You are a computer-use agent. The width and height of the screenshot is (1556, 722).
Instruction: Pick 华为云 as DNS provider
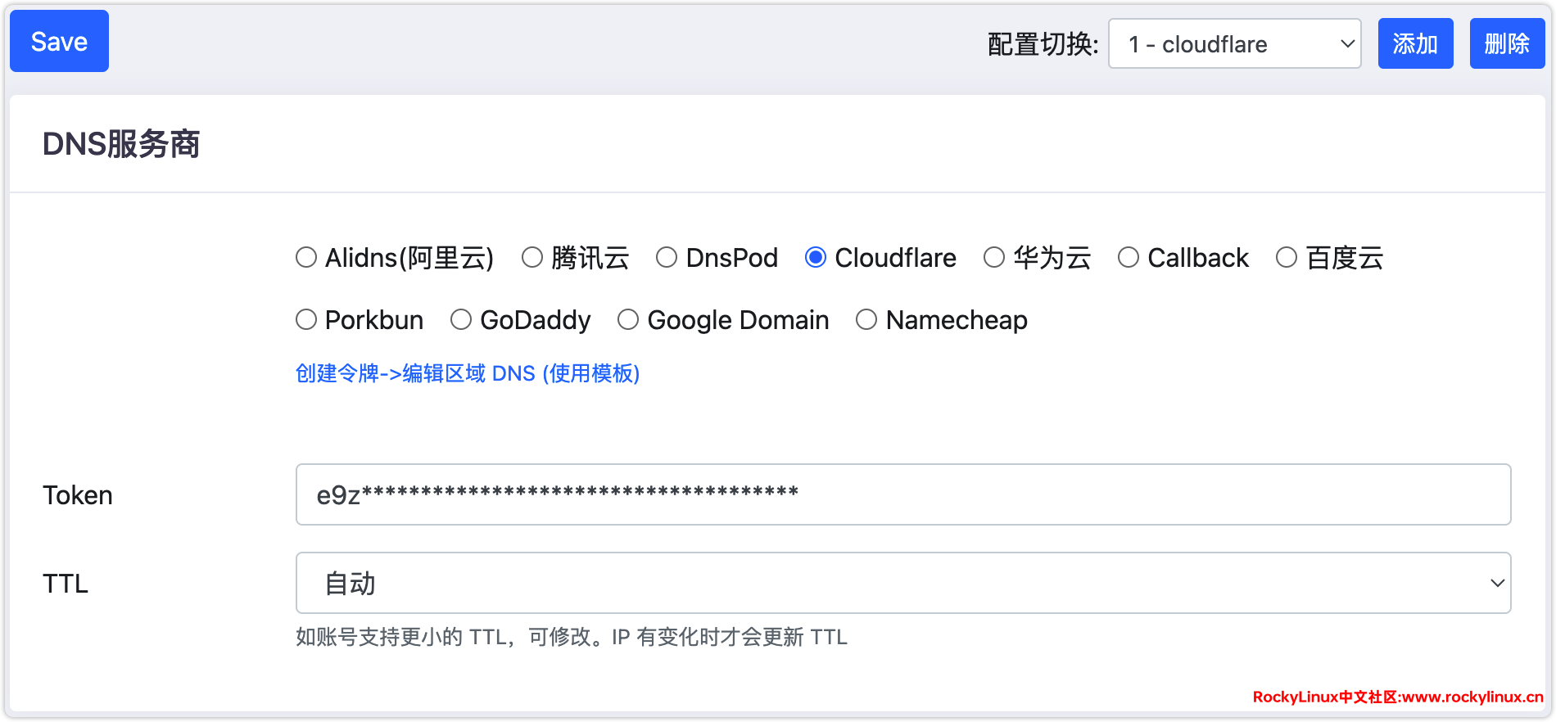(994, 258)
